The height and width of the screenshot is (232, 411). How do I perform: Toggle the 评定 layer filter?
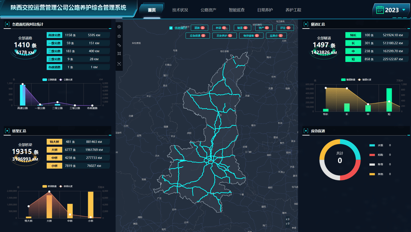coord(285,28)
